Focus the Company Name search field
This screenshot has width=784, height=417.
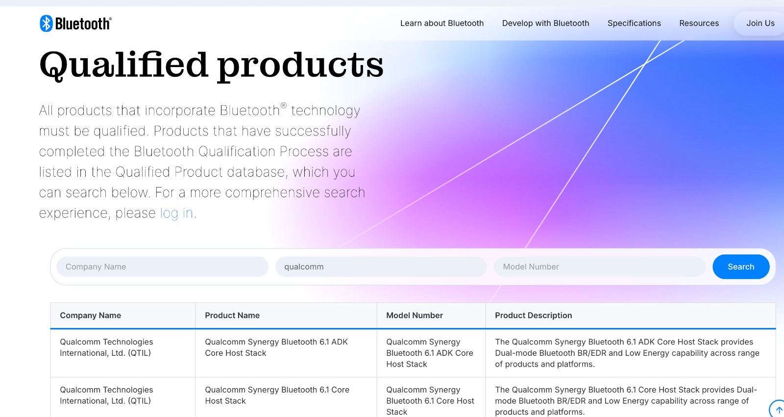pyautogui.click(x=162, y=267)
